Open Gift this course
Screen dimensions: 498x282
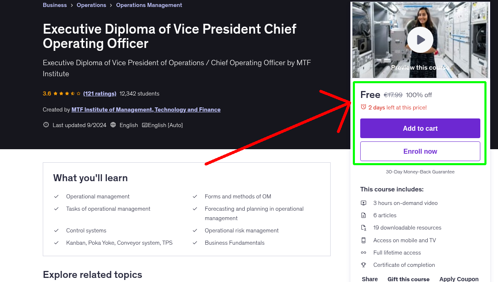pyautogui.click(x=408, y=279)
